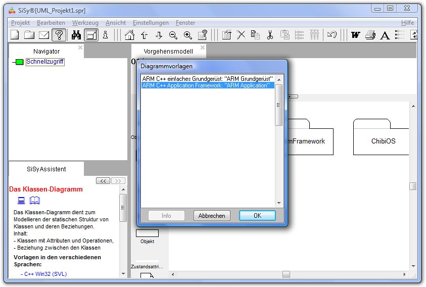Open the Ansicht menu

pos(115,23)
